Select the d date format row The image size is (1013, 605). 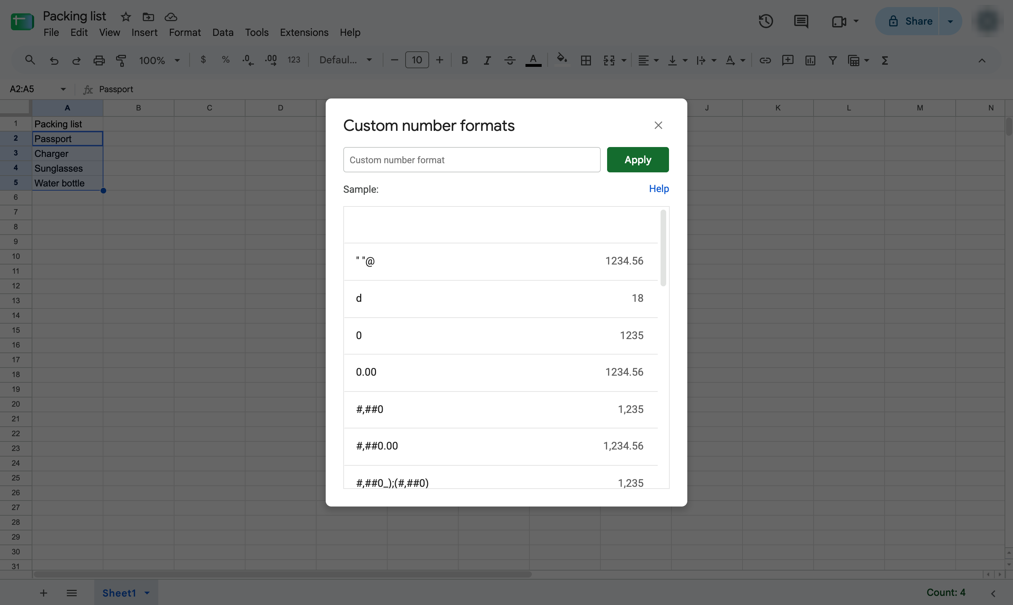501,298
